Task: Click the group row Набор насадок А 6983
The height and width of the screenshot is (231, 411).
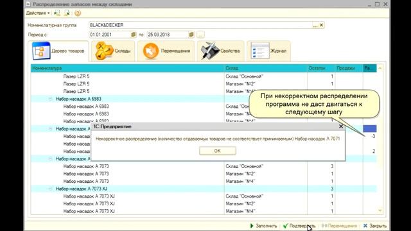Action: click(204, 99)
